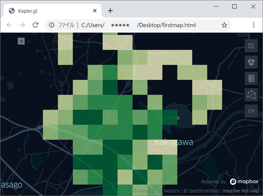Minimize the browser window

point(216,6)
